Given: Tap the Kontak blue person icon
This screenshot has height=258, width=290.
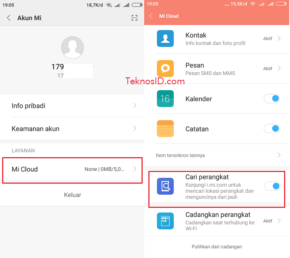Looking at the screenshot, I should coord(165,38).
